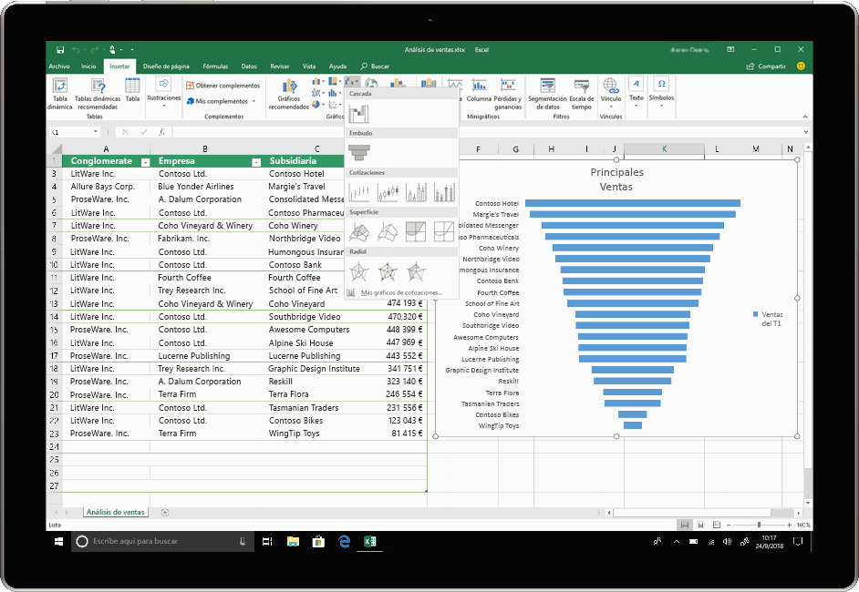859x592 pixels.
Task: Switch to the Vista tab
Action: [x=309, y=66]
